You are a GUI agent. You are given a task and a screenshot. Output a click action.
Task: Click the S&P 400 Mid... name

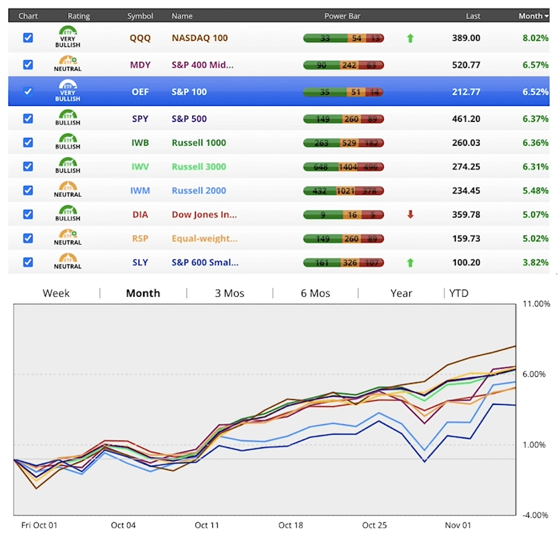[203, 65]
